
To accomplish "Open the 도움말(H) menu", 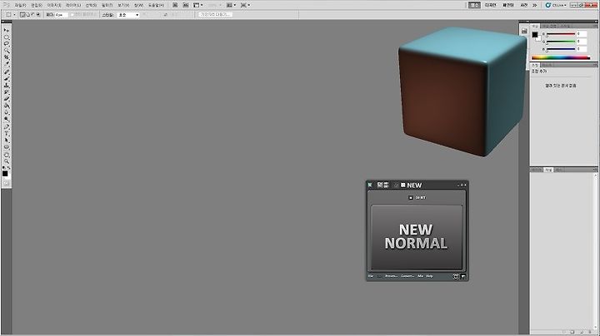I will pos(156,5).
